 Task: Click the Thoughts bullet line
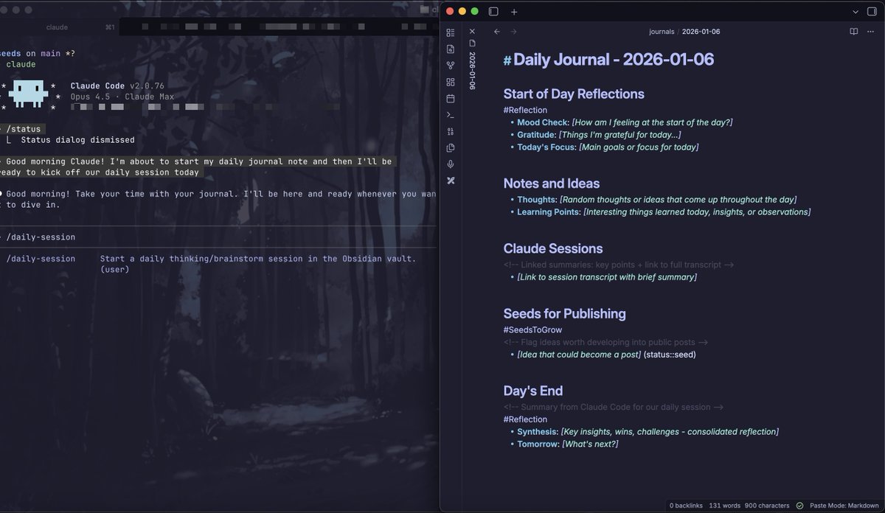point(657,200)
